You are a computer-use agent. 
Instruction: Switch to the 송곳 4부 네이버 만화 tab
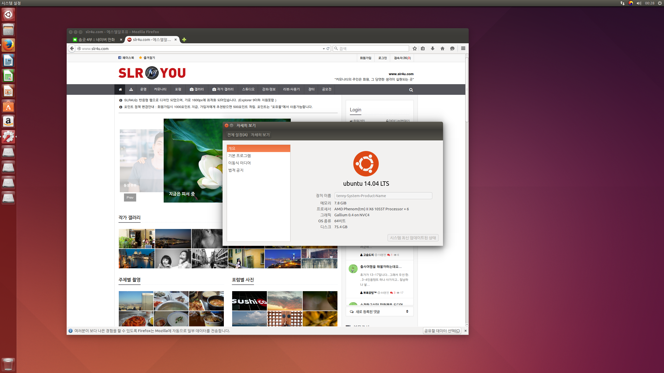(97, 40)
